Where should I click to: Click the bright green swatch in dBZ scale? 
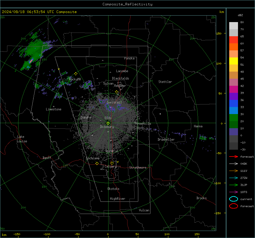tap(233, 118)
